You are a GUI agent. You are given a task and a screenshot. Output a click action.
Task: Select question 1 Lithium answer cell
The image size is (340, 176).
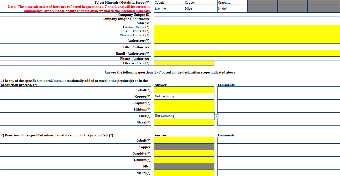(x=184, y=109)
